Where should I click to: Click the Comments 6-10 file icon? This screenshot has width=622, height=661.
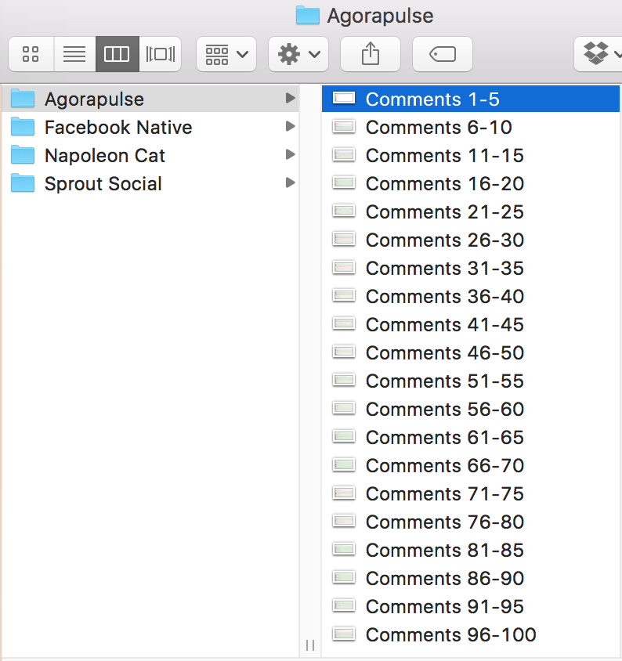(x=344, y=127)
